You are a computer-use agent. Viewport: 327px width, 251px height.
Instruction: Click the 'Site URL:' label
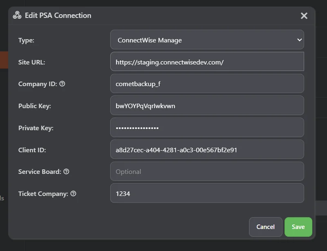tap(32, 62)
